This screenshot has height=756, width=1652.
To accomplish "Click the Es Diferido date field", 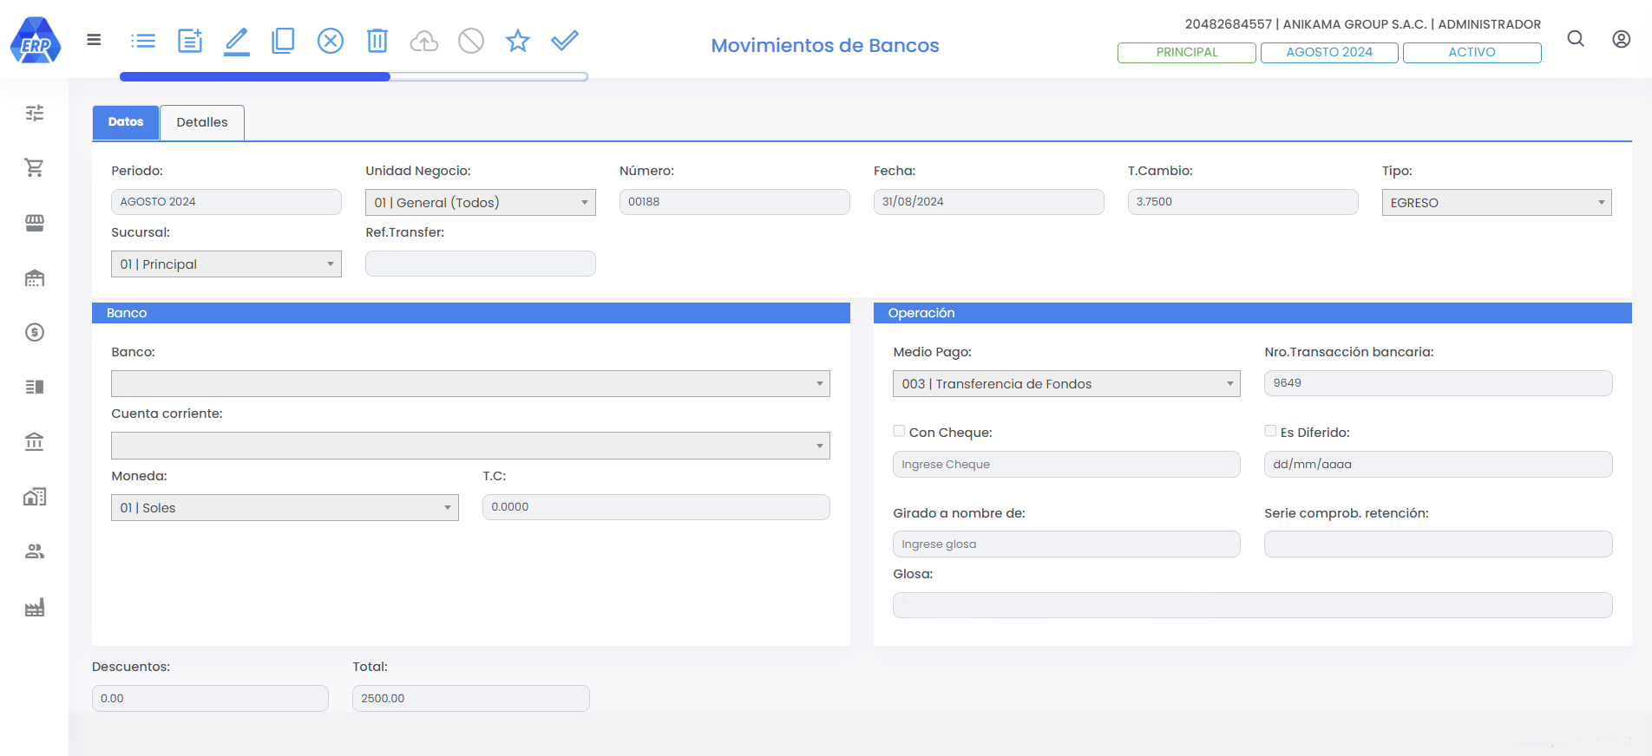I will (x=1439, y=464).
